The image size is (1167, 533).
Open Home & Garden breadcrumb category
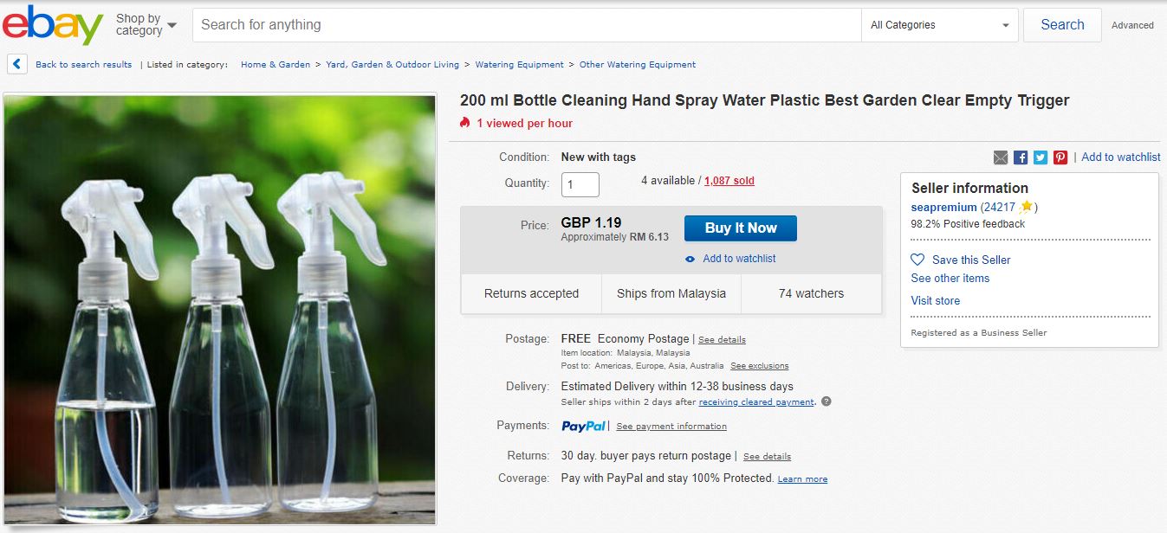[x=276, y=65]
